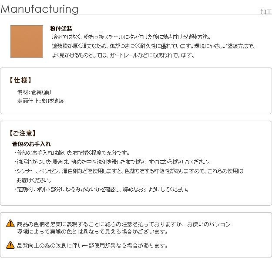Click the line starting with 塗装膜が厚く頑丈なため
272x264 pixels.
pyautogui.click(x=152, y=46)
